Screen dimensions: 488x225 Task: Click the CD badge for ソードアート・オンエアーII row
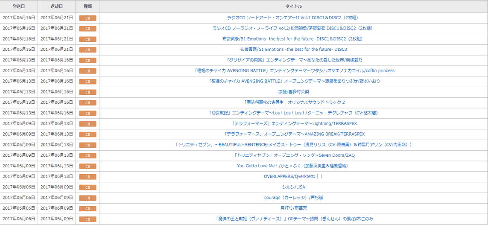88,18
